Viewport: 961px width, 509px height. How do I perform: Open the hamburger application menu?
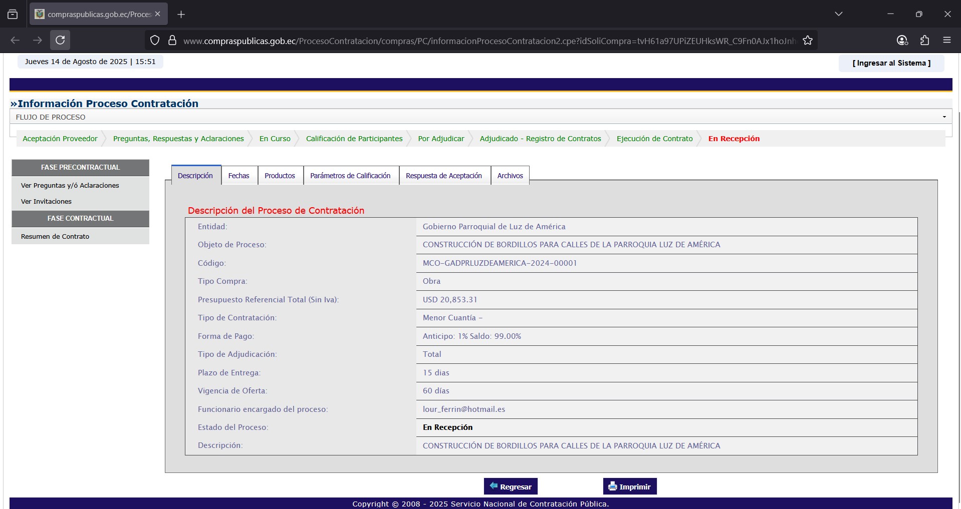(946, 40)
